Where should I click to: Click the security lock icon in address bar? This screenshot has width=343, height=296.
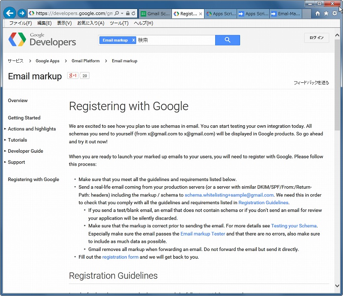coord(128,13)
